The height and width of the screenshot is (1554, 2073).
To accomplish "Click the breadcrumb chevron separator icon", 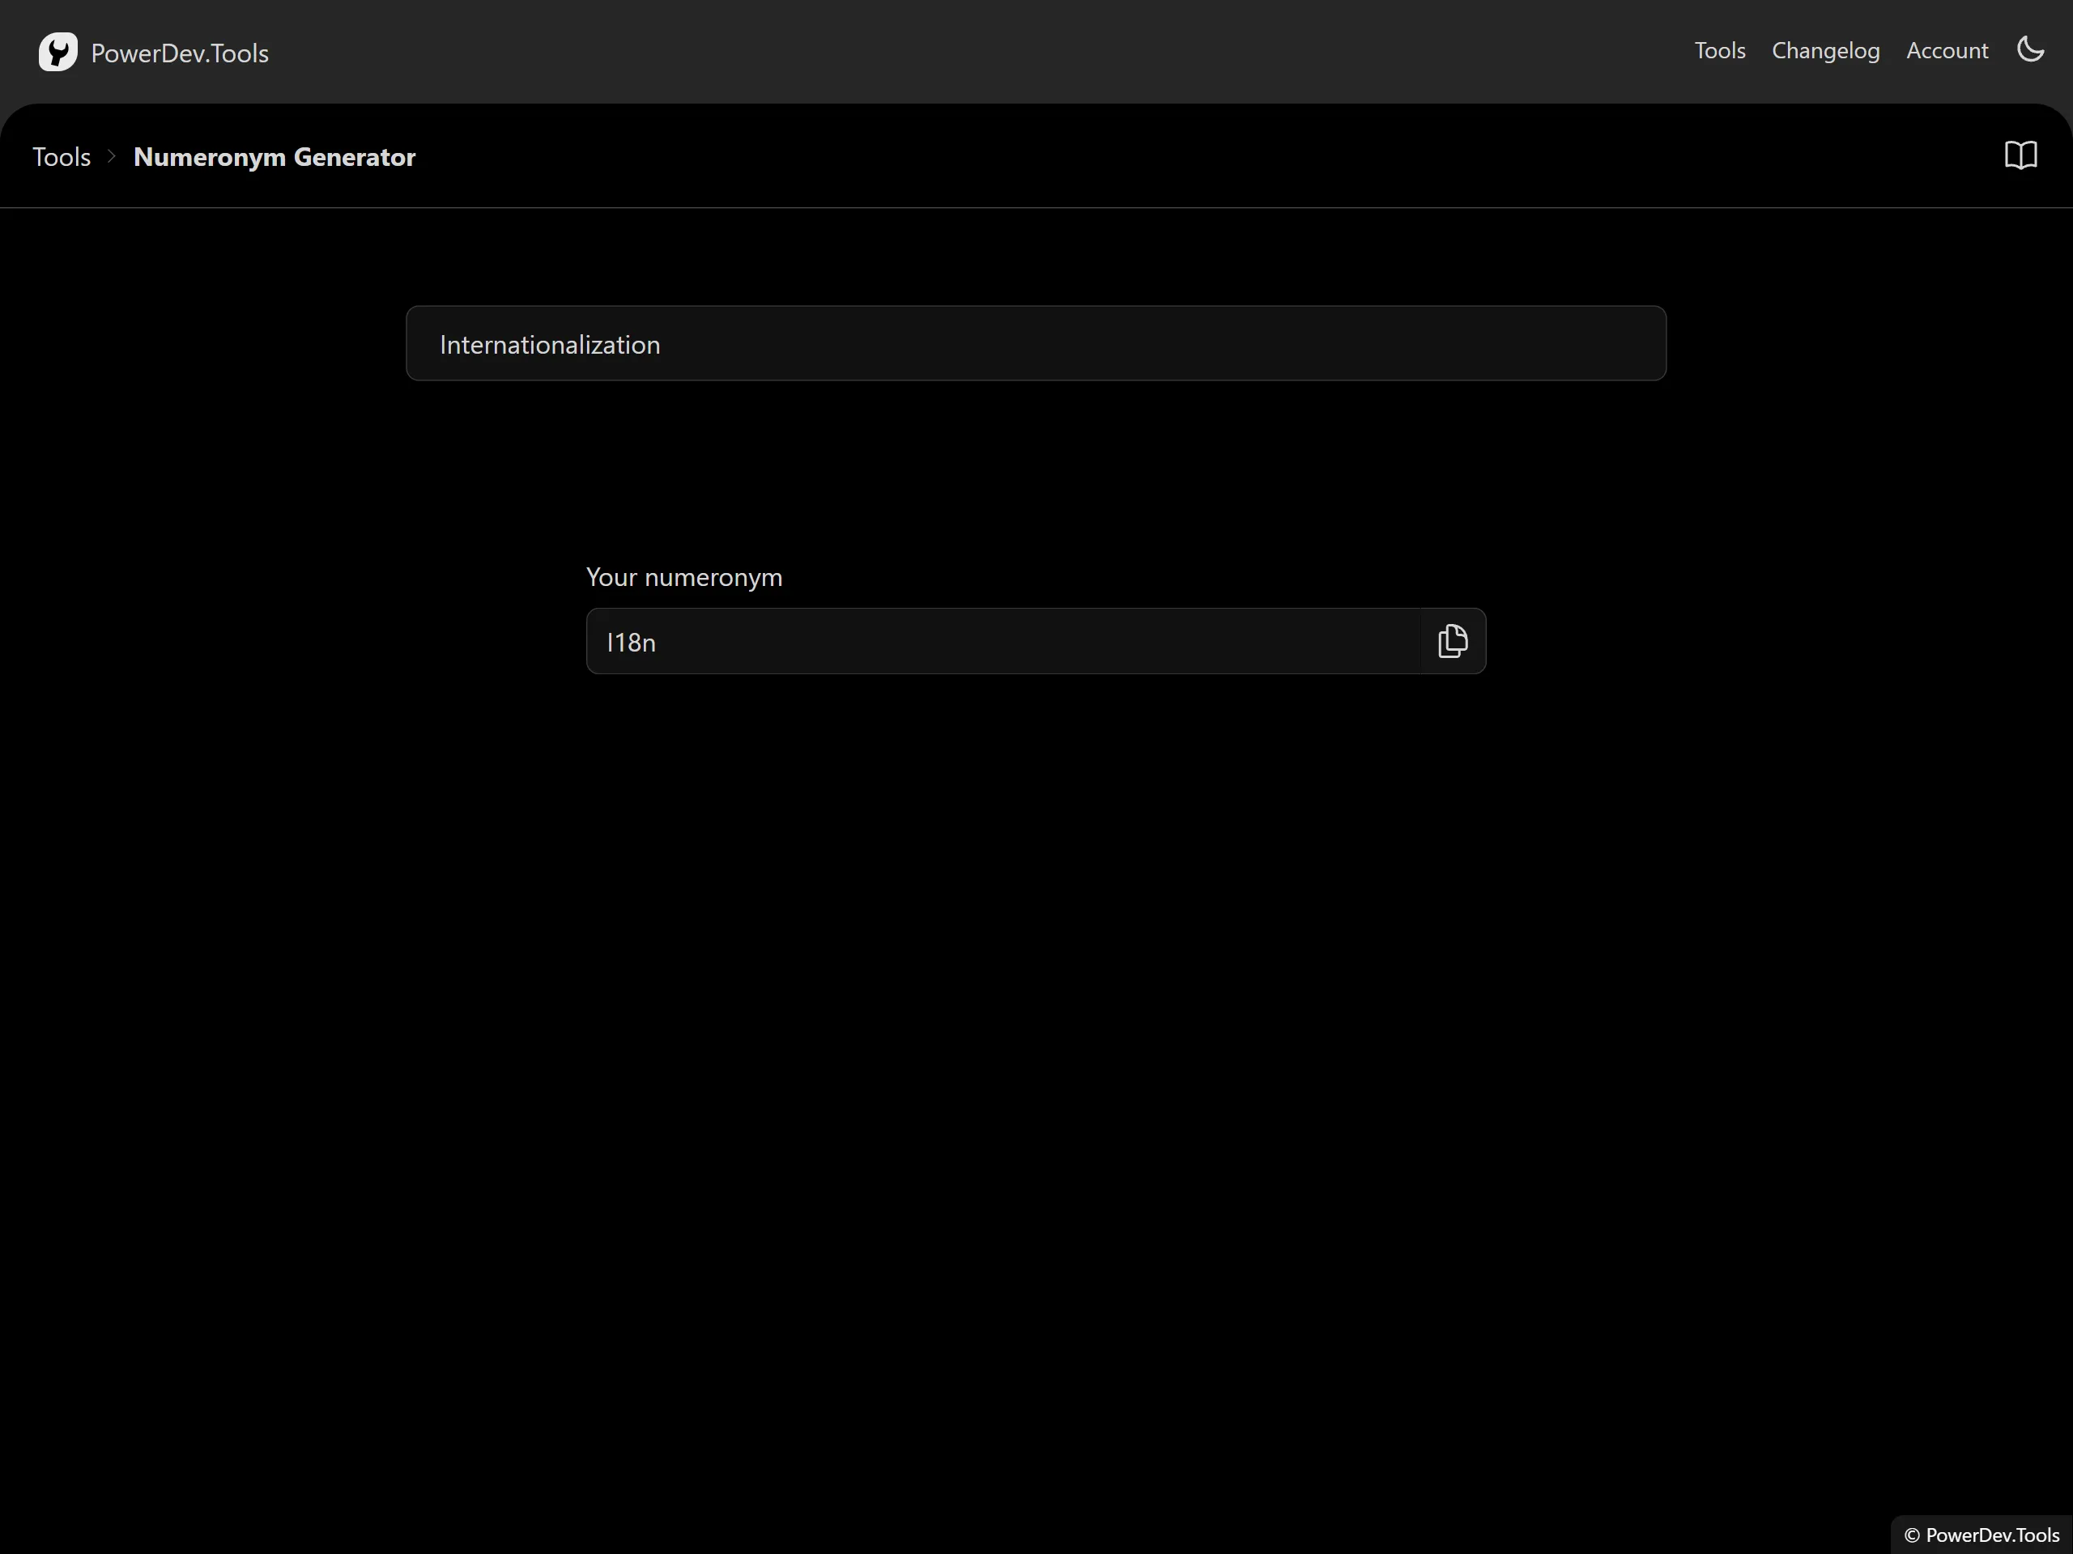I will click(111, 155).
